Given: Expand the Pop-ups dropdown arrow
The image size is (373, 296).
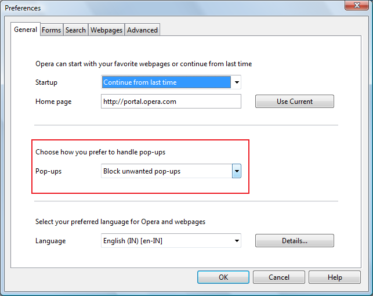Looking at the screenshot, I should coord(237,171).
